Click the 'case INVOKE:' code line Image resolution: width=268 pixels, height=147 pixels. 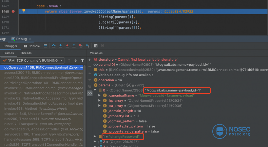[49, 6]
